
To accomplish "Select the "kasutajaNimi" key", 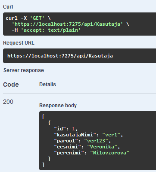I will (x=75, y=135).
